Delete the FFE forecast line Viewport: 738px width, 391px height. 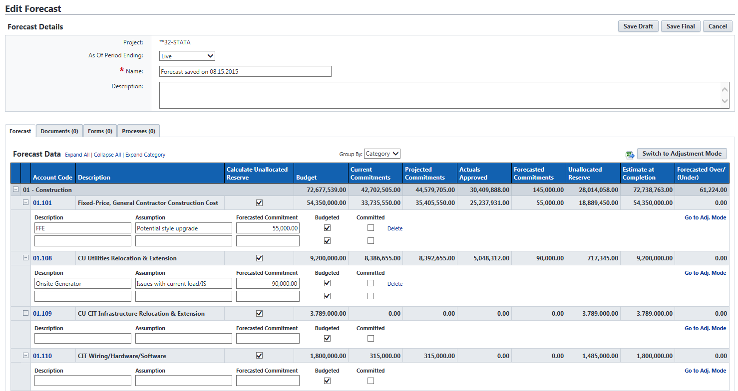click(x=394, y=228)
